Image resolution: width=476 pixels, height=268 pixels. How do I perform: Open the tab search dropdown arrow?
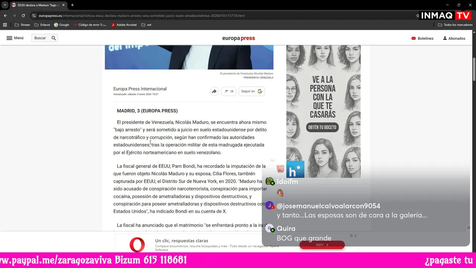tap(5, 5)
